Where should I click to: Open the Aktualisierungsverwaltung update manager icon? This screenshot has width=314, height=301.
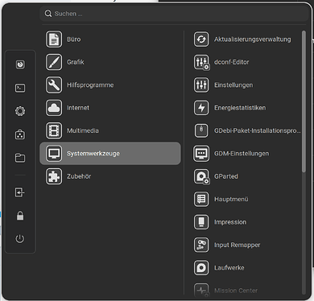[201, 39]
